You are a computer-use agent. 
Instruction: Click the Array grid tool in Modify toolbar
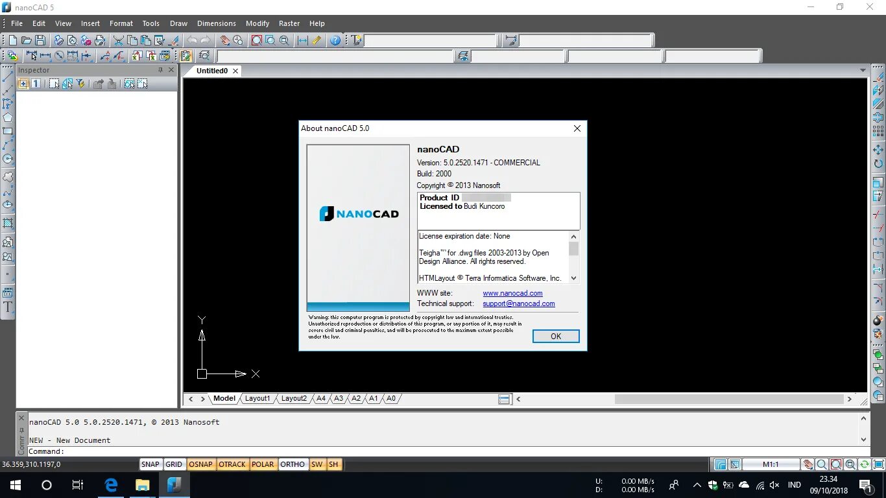pos(878,132)
